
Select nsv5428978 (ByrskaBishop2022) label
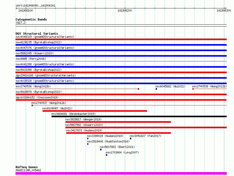pyautogui.click(x=39, y=92)
